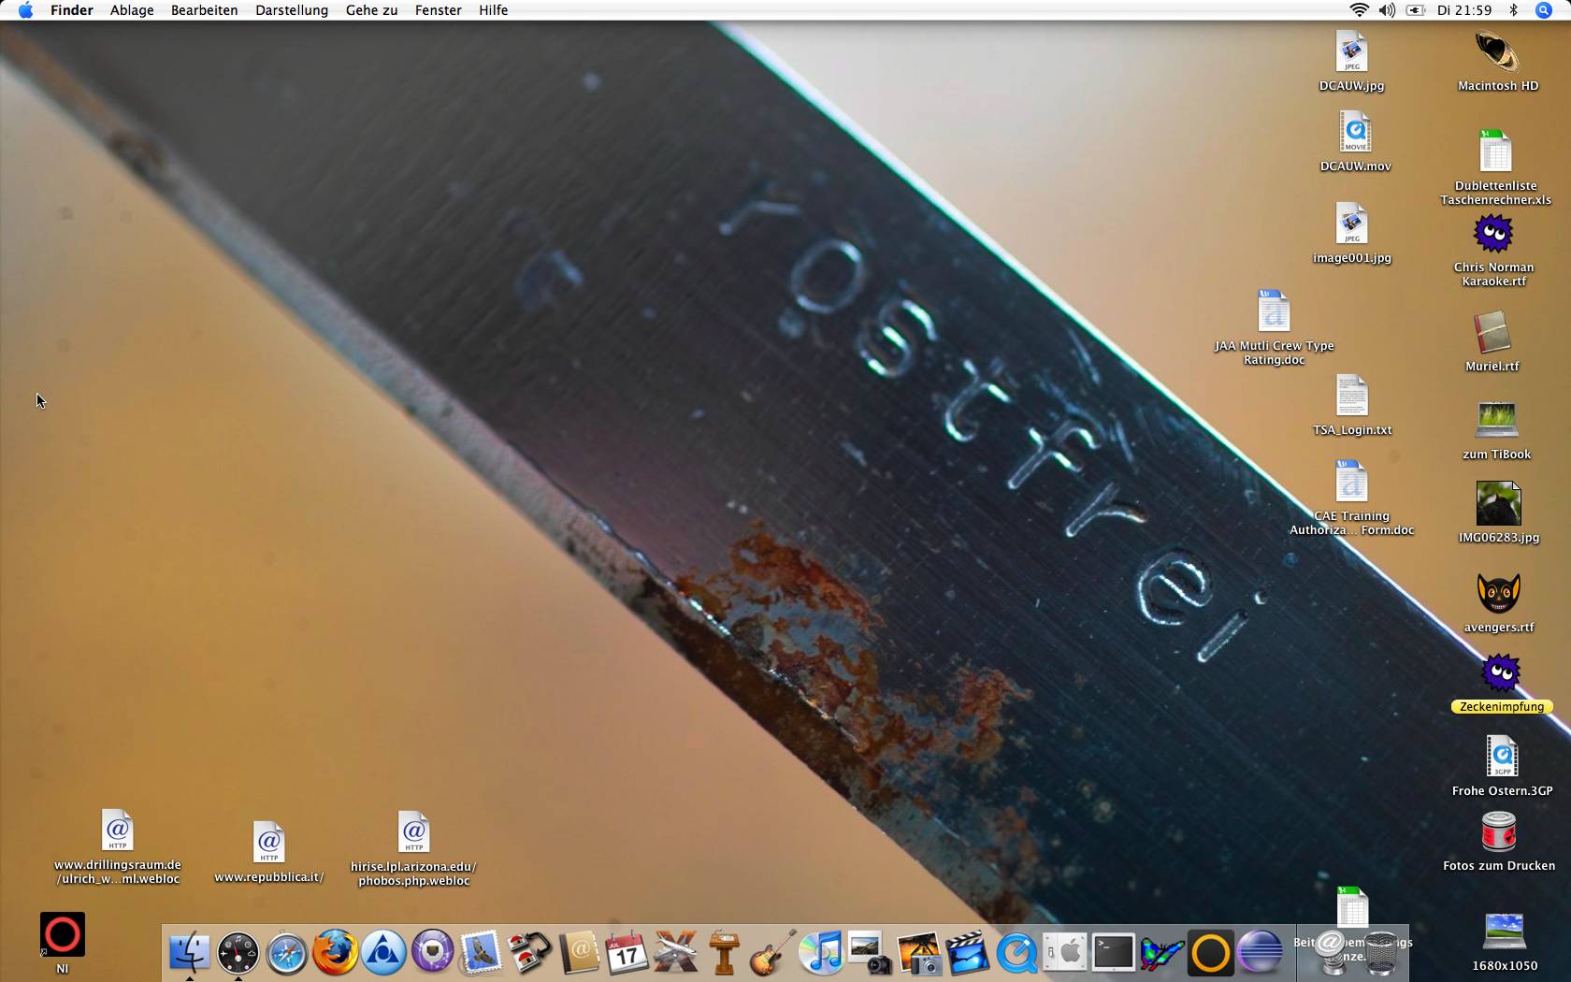Open the orange ring app in dock
Screen dimensions: 1571x982
(x=1210, y=953)
